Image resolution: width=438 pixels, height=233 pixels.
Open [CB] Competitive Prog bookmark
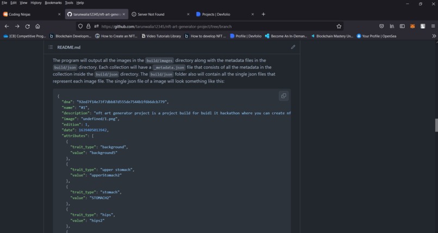point(24,36)
